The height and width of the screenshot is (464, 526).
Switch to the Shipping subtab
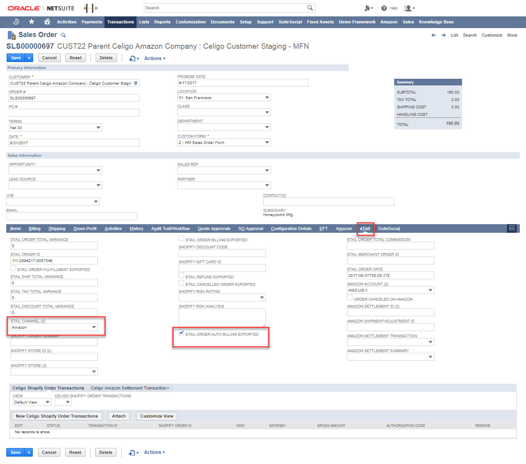(x=57, y=228)
